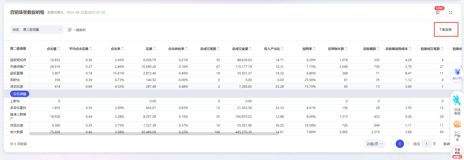Sort by 投入产出比 column
Image resolution: width=464 pixels, height=160 pixels.
tap(282, 49)
